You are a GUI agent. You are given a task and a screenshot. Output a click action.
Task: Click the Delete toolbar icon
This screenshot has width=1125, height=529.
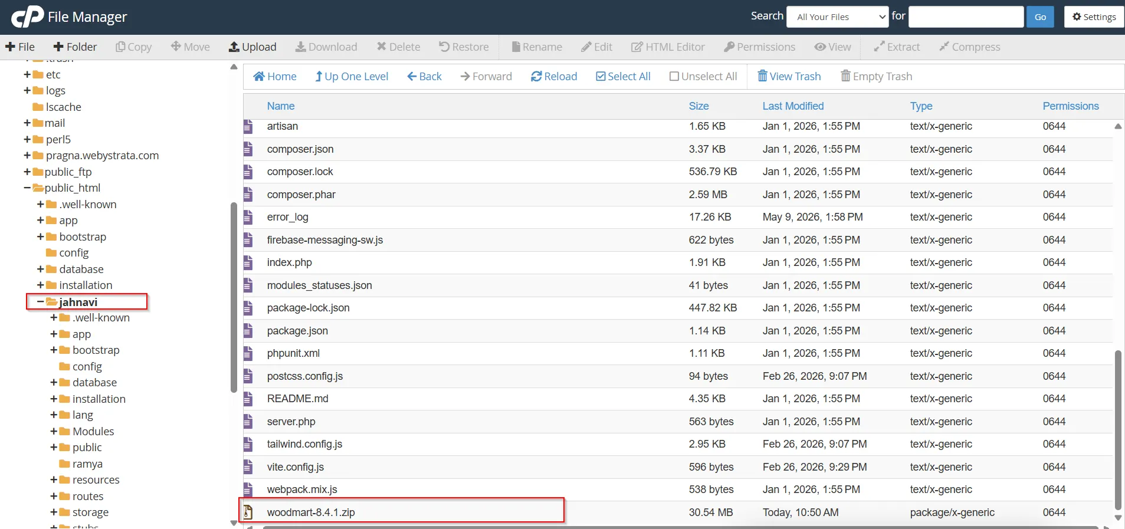click(x=398, y=47)
